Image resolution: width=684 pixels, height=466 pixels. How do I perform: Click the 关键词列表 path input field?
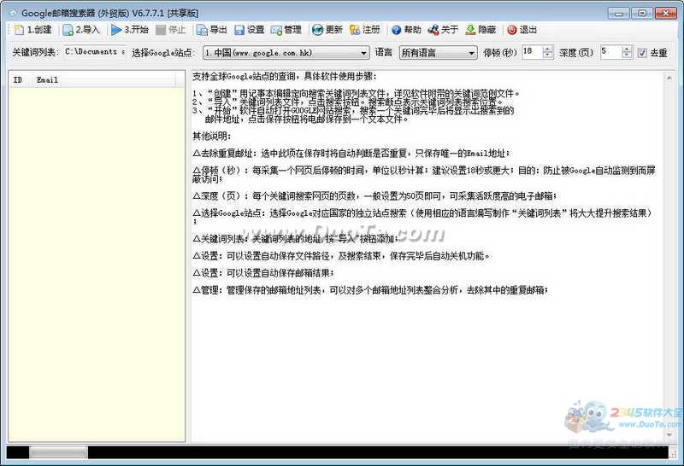[95, 52]
